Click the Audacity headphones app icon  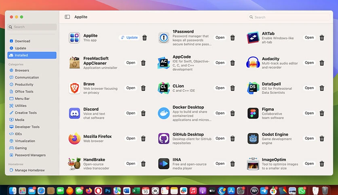(x=253, y=63)
